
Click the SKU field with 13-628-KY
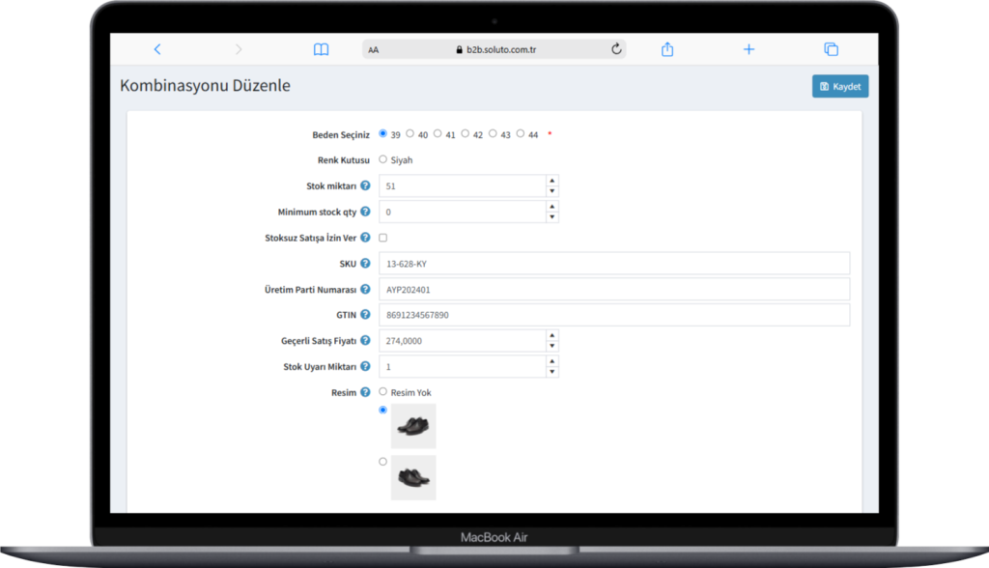(614, 263)
